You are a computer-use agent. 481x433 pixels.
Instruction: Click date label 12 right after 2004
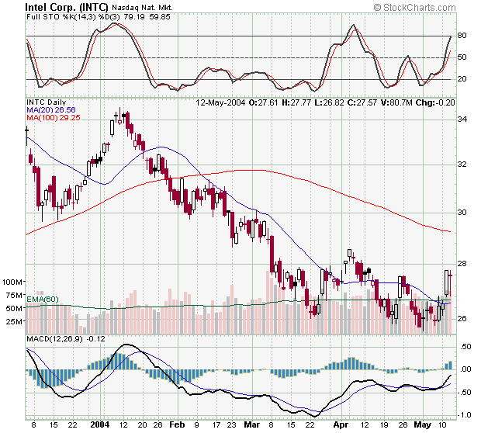(x=123, y=424)
